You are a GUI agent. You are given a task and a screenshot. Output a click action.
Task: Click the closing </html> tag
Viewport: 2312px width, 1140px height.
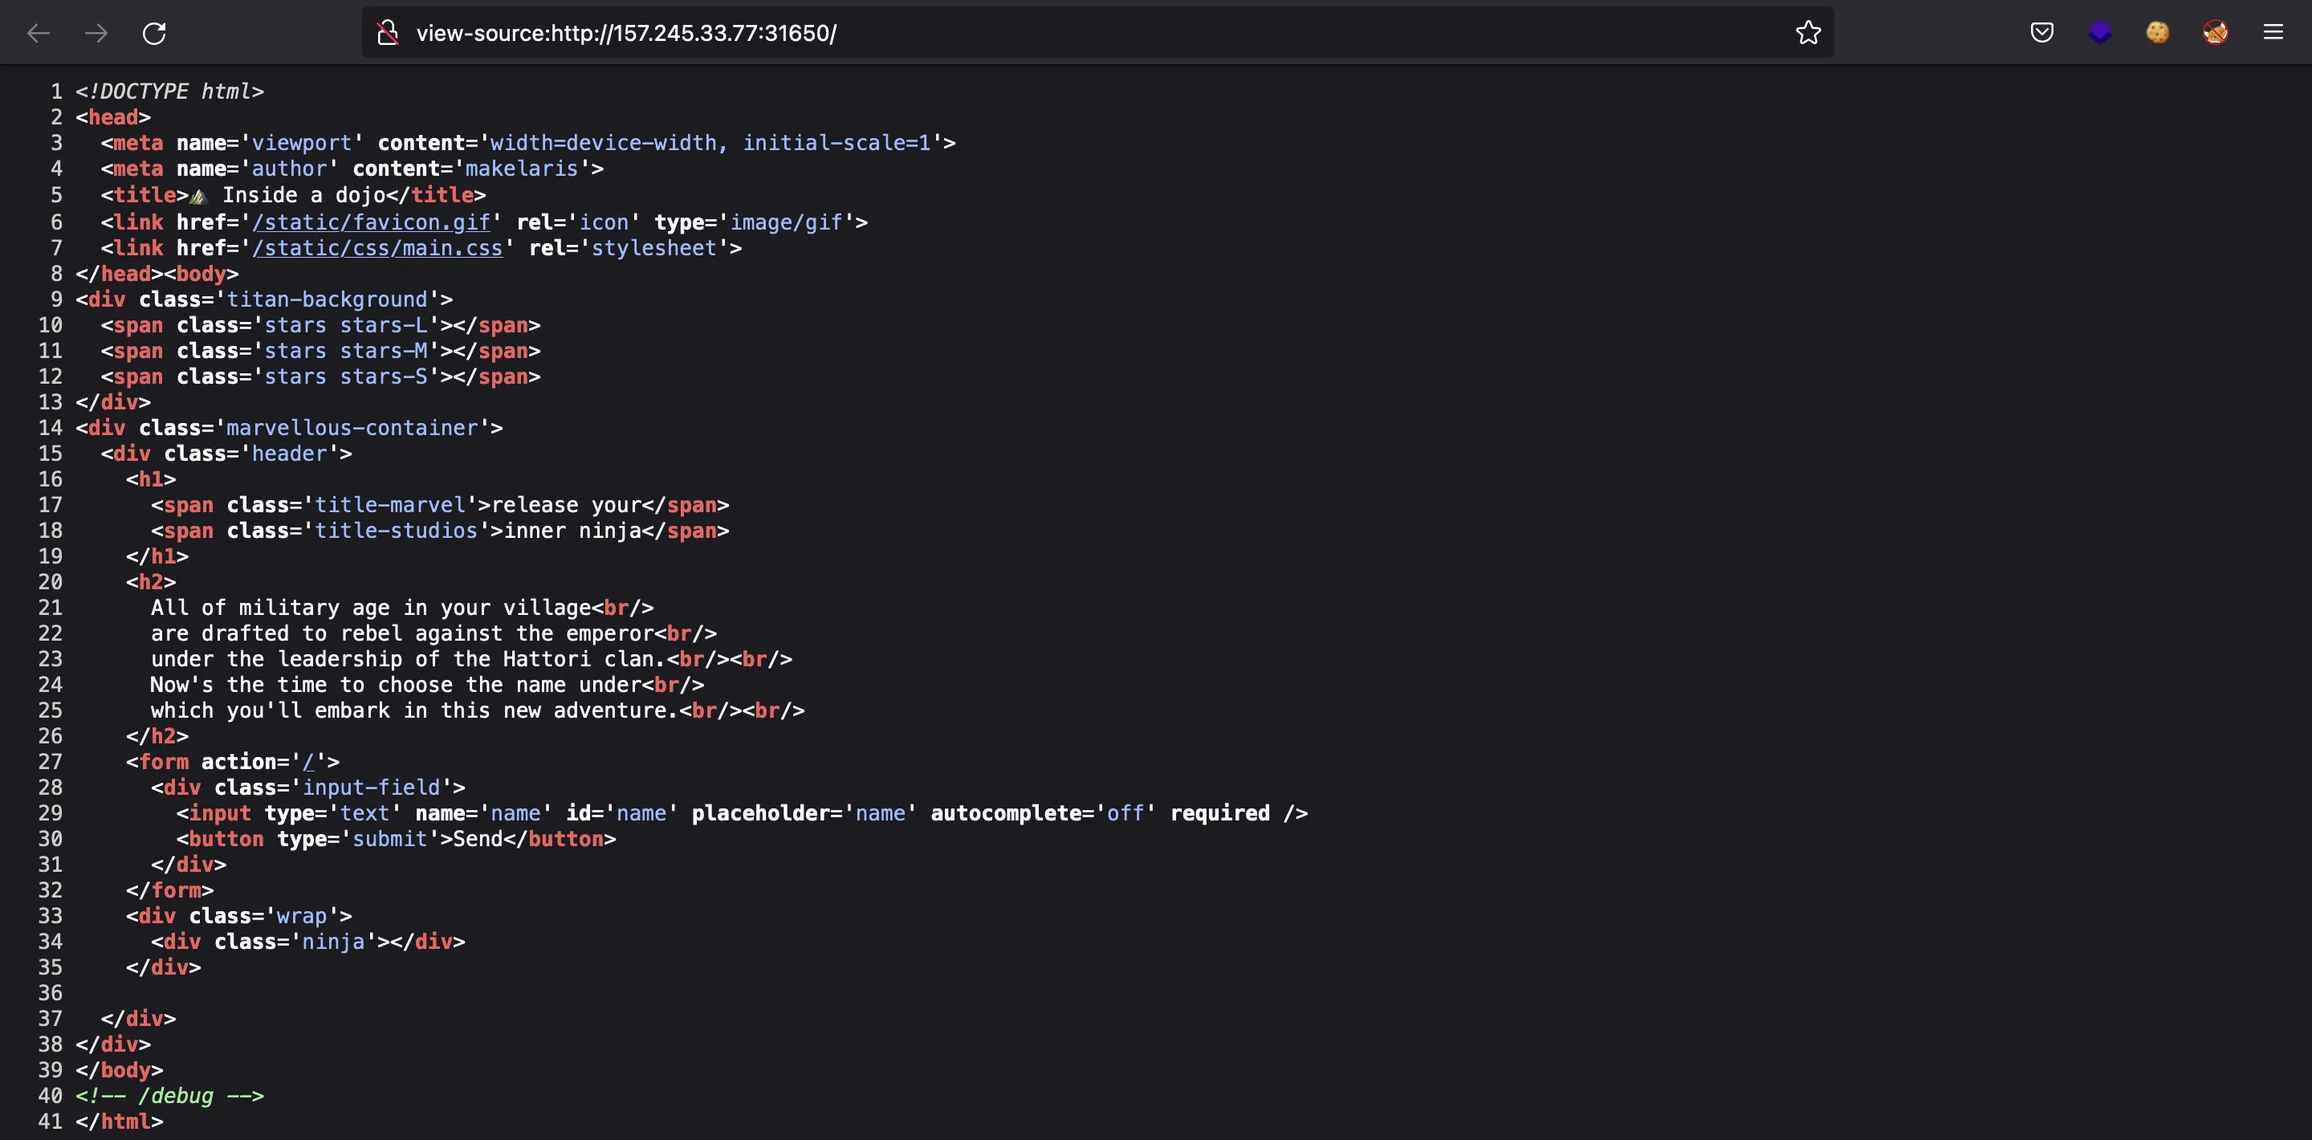click(x=120, y=1122)
